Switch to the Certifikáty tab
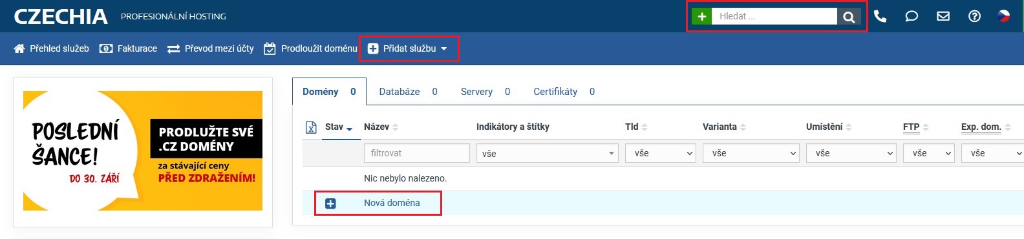 [x=564, y=92]
